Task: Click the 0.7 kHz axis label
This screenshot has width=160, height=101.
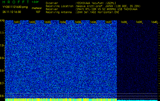Action: (2, 83)
